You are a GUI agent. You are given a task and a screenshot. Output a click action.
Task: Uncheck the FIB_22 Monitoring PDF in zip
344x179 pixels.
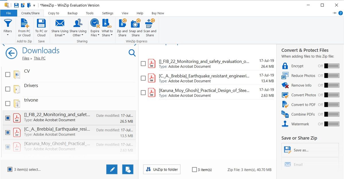[143, 63]
